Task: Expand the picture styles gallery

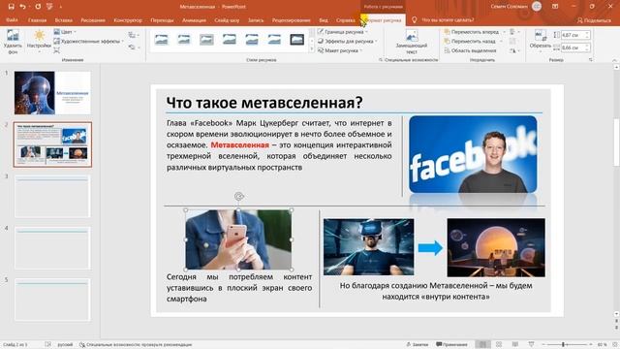Action: pyautogui.click(x=312, y=49)
